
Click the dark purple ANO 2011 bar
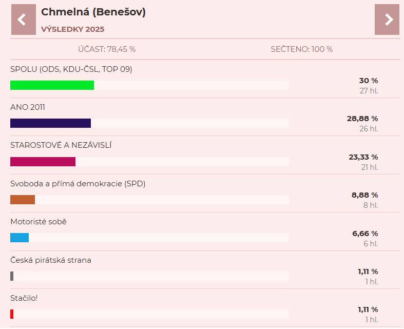[50, 123]
